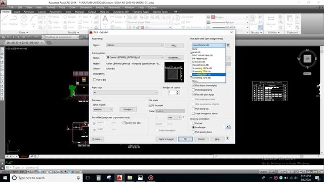The height and width of the screenshot is (182, 324).
Task: Toggle Fit to paper checkbox
Action: click(x=150, y=105)
